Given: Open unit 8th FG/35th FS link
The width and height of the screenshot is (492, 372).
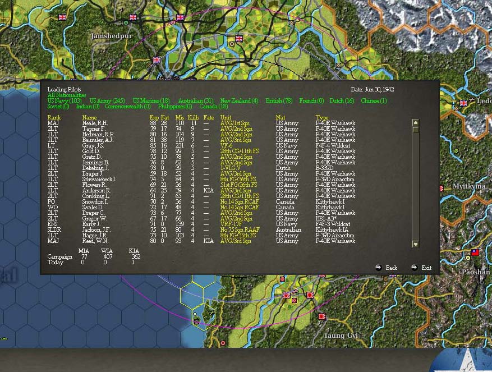Looking at the screenshot, I should (x=238, y=236).
